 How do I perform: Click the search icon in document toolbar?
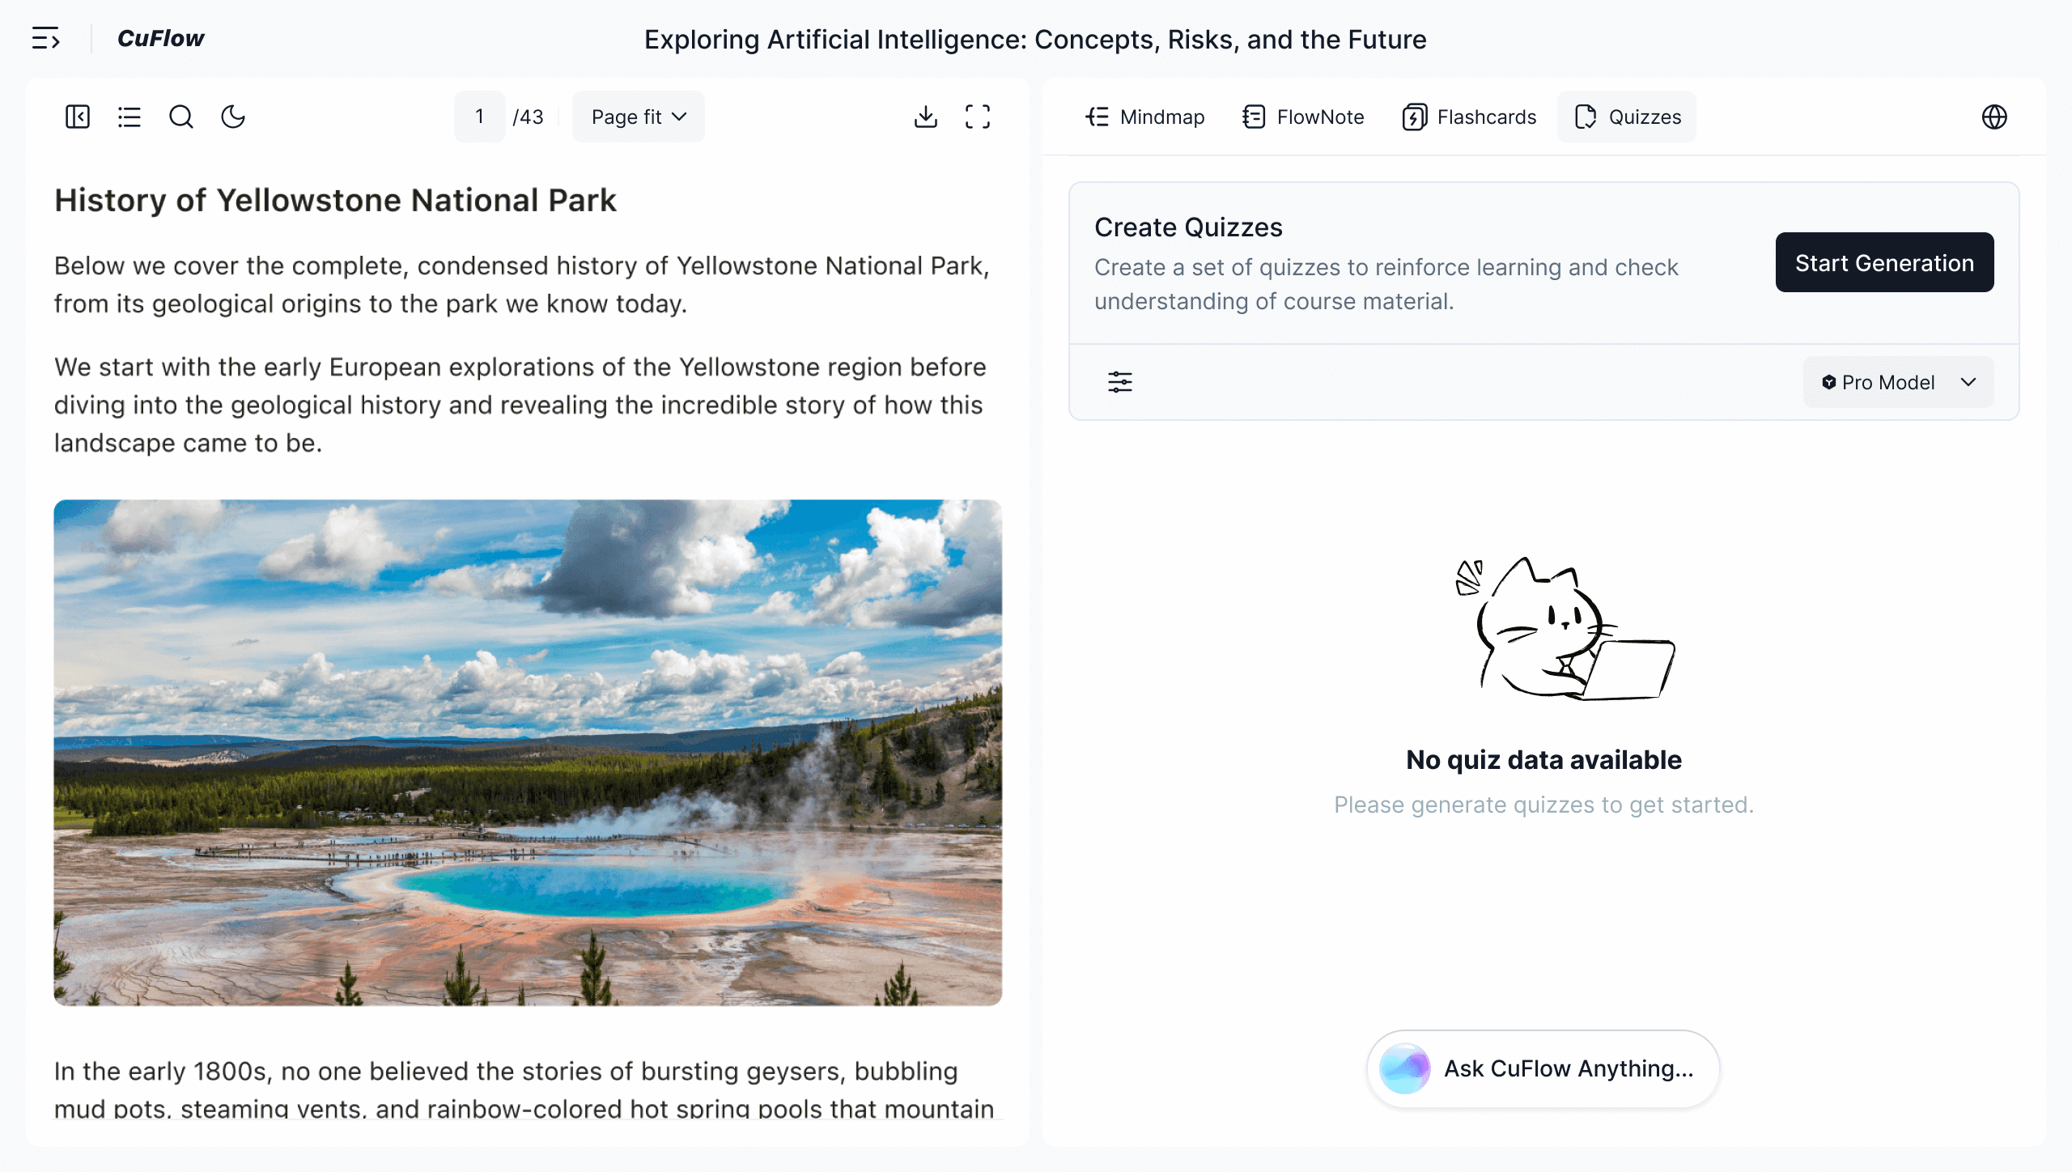pos(181,117)
